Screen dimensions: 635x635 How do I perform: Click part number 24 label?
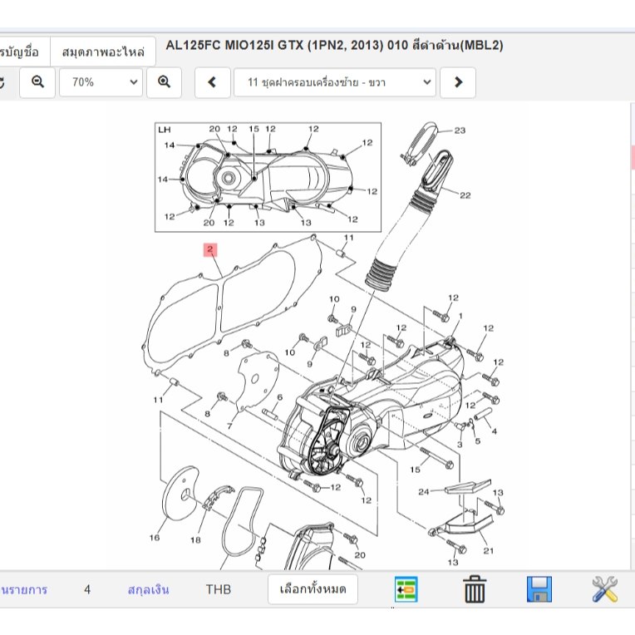pyautogui.click(x=424, y=492)
